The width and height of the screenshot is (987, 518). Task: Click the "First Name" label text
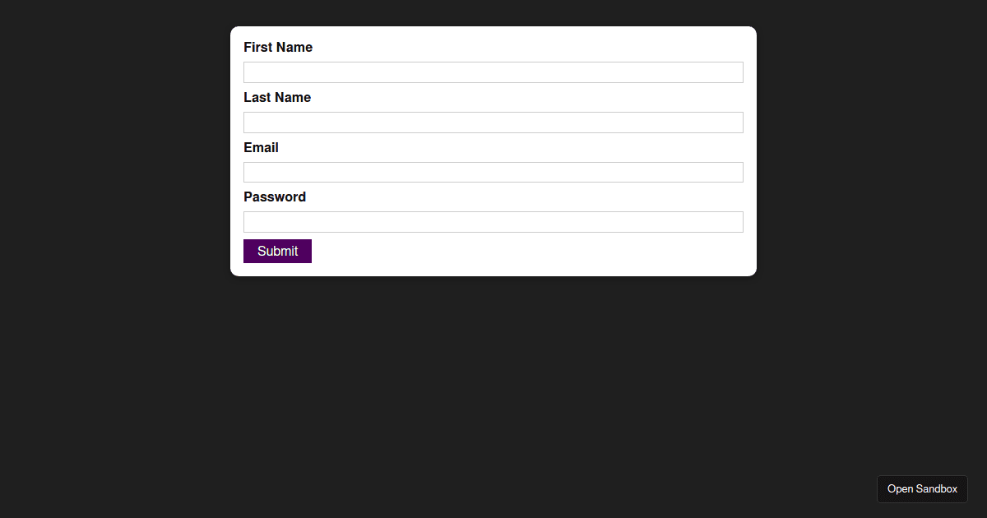(x=278, y=48)
